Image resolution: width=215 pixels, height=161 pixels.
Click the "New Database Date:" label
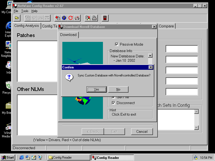(x=127, y=56)
